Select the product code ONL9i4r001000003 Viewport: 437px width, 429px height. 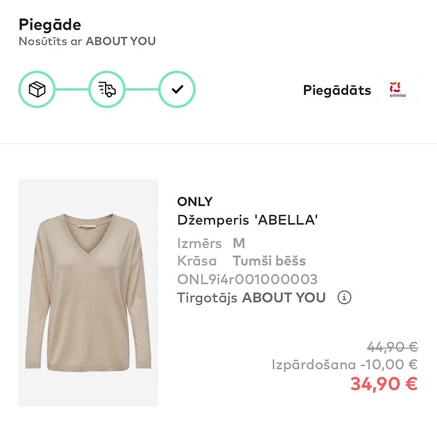(247, 279)
